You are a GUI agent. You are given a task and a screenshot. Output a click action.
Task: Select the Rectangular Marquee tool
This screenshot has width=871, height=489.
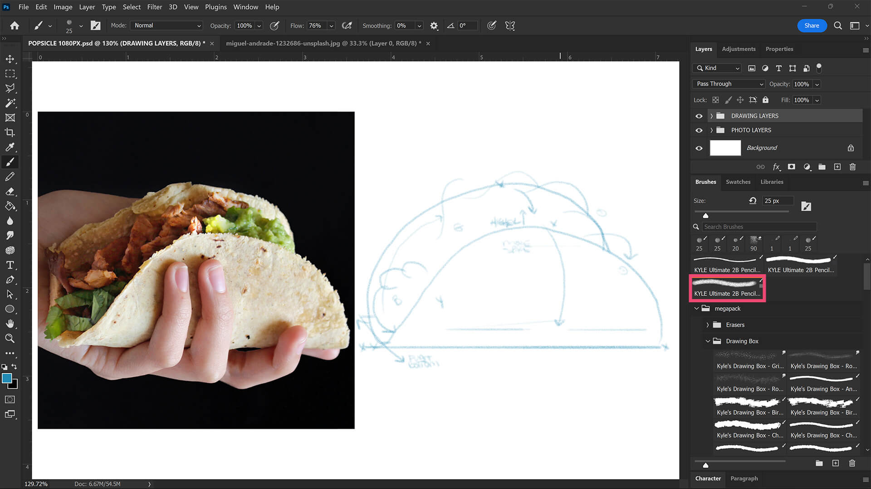(10, 73)
